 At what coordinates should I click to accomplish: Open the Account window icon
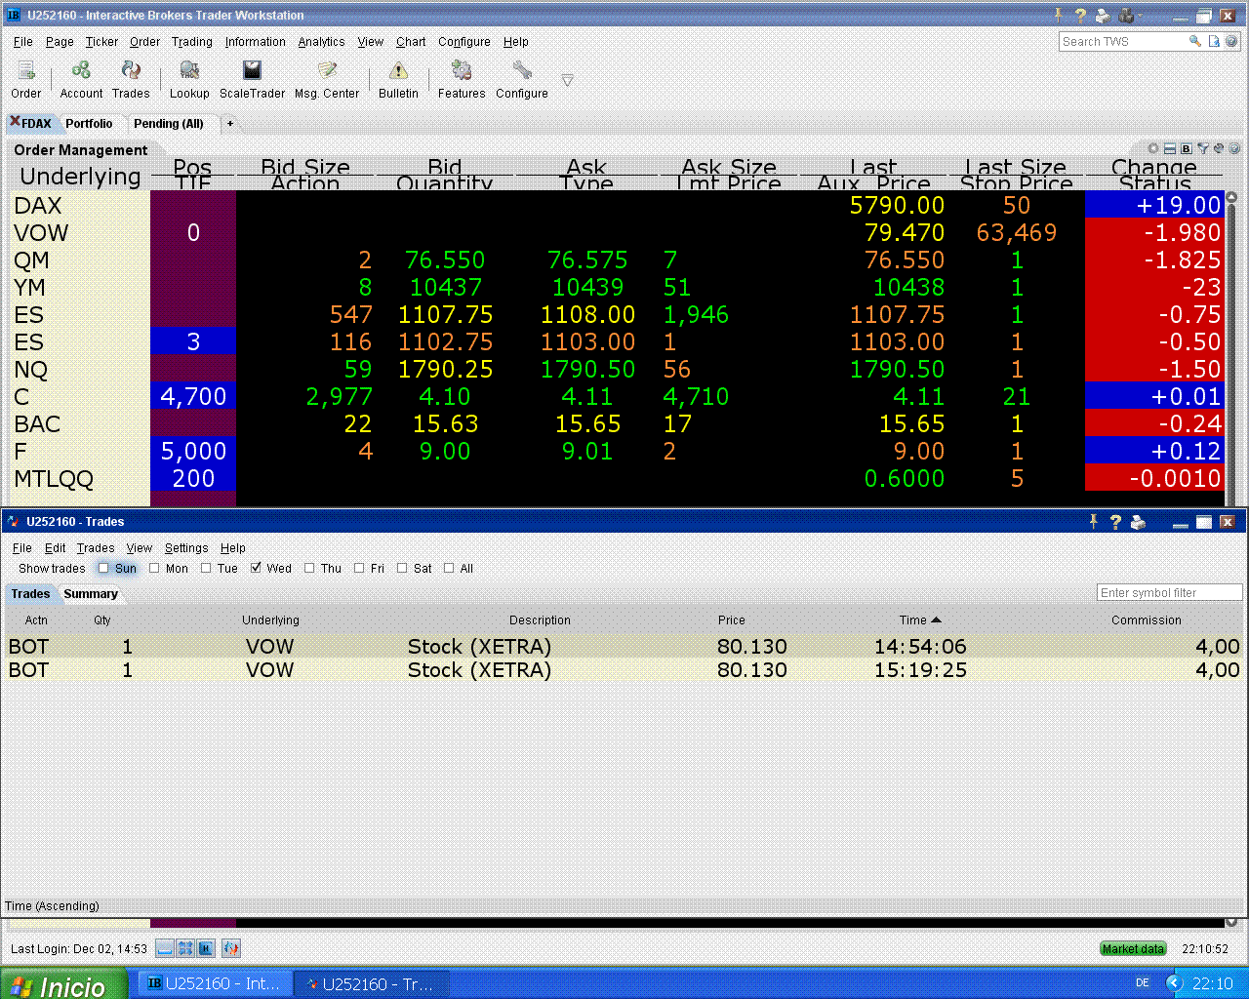pyautogui.click(x=81, y=70)
